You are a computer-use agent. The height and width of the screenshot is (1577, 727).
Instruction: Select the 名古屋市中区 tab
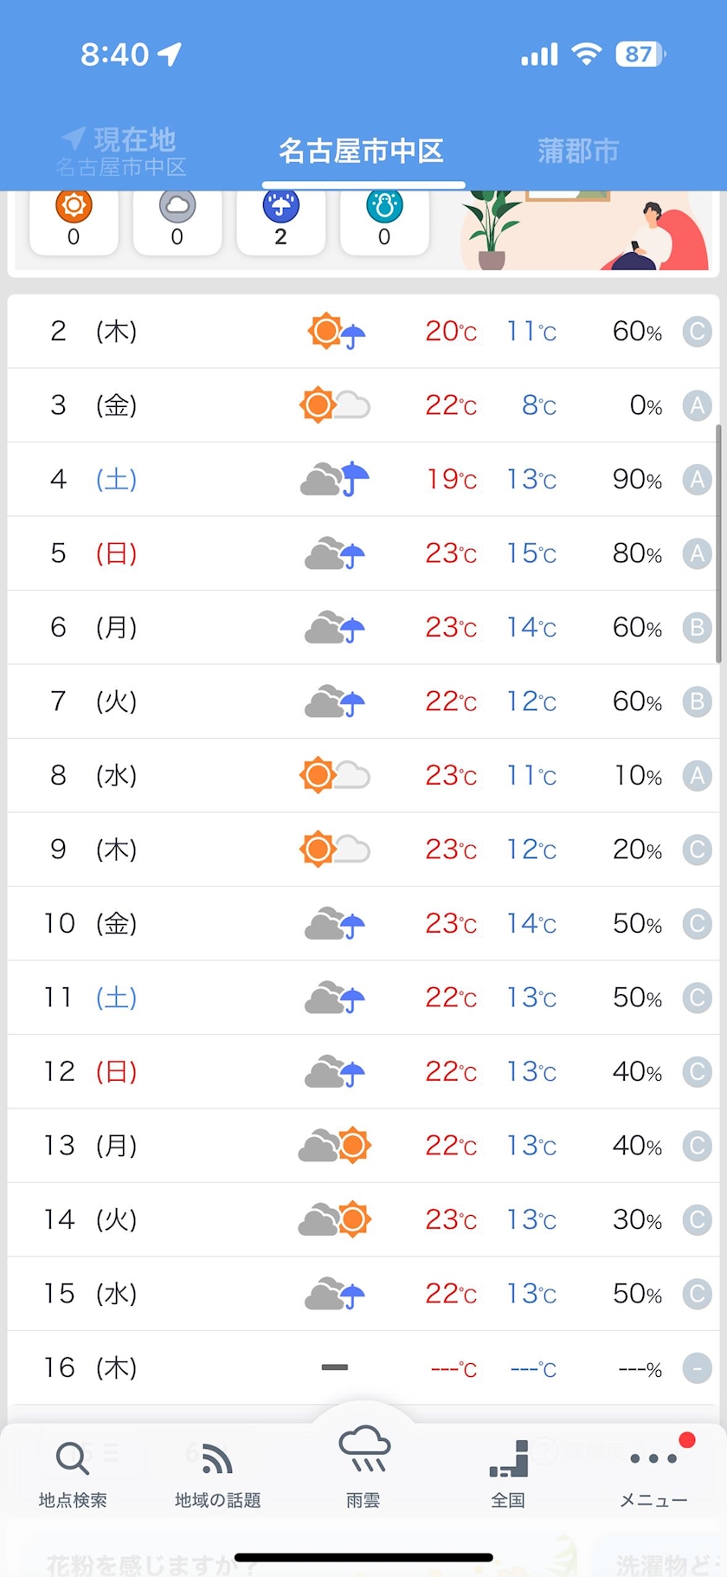[x=361, y=151]
